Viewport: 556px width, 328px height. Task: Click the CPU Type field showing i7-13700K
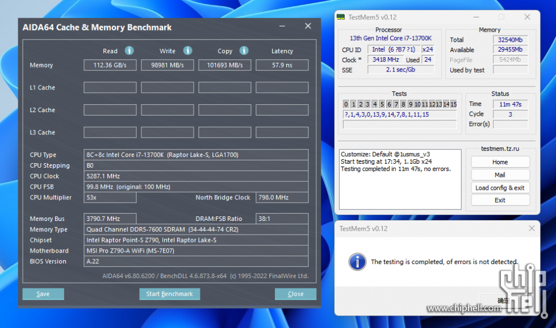click(x=196, y=155)
